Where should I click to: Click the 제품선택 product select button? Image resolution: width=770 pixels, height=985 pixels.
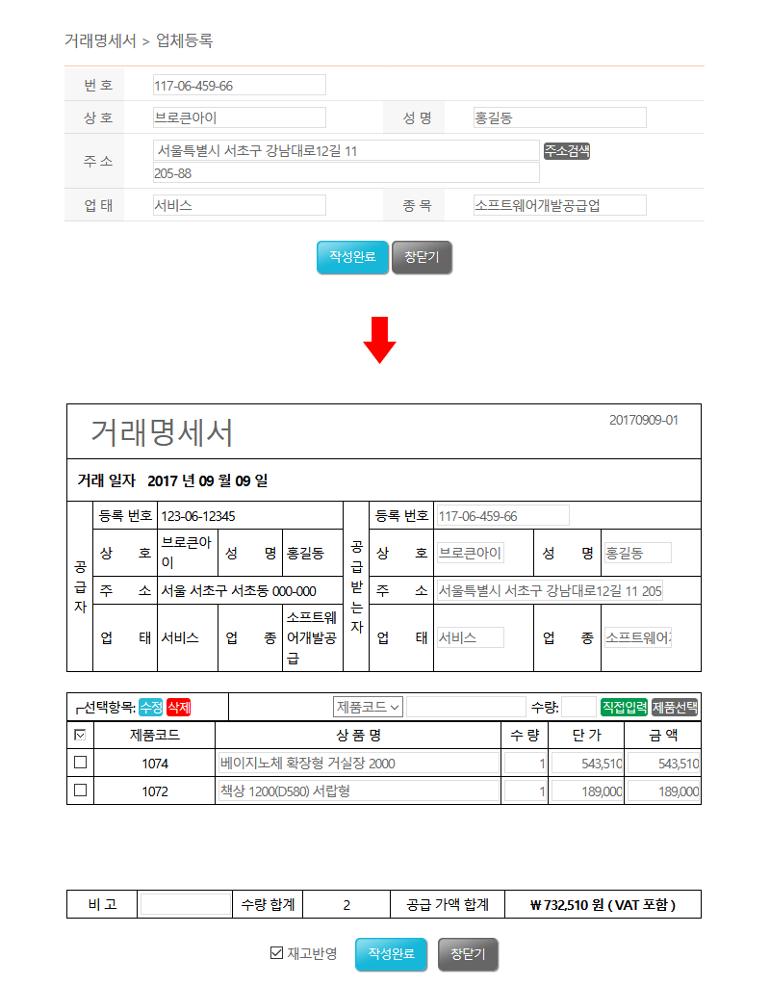pyautogui.click(x=675, y=707)
